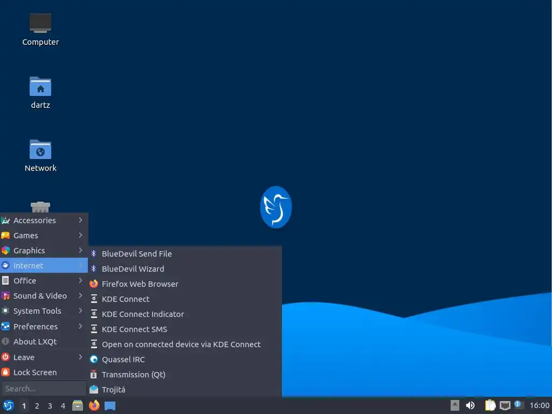The image size is (552, 414).
Task: Expand the Preferences submenu arrow
Action: point(81,326)
